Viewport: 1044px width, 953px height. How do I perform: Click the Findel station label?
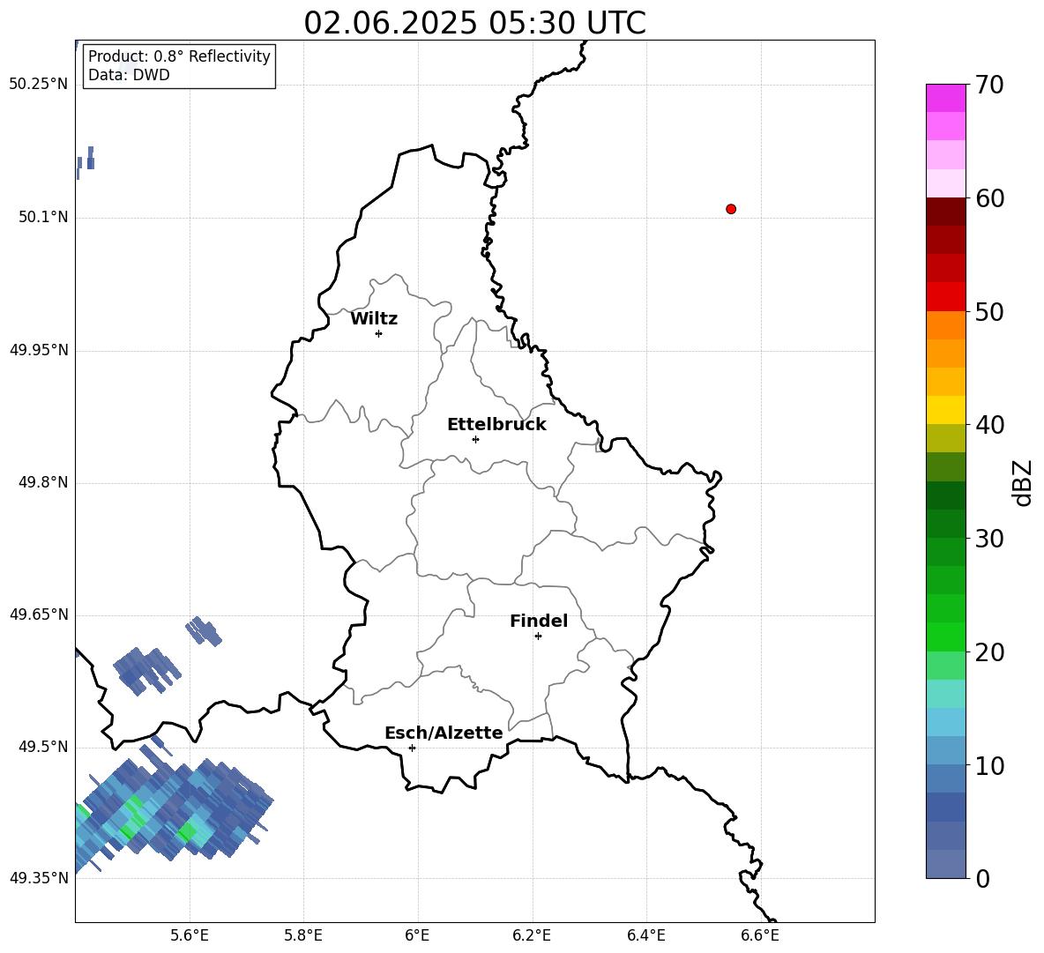(539, 621)
